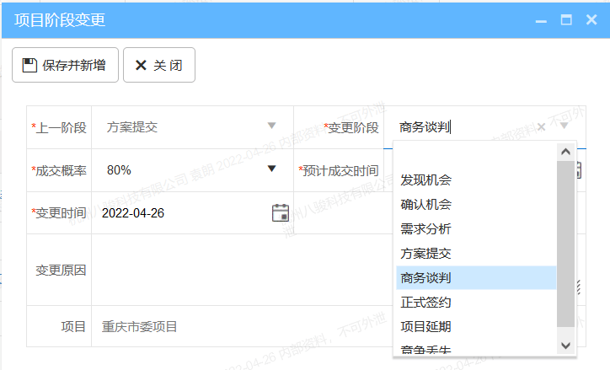The height and width of the screenshot is (370, 610).
Task: Select 项目延期 in the dropdown list
Action: tap(425, 326)
